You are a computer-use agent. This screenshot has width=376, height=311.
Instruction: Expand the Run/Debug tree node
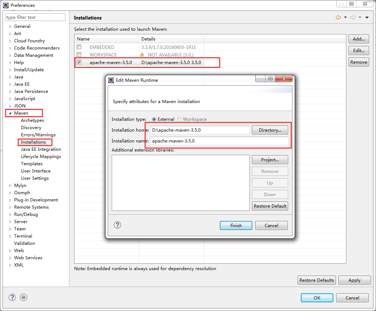[10, 214]
